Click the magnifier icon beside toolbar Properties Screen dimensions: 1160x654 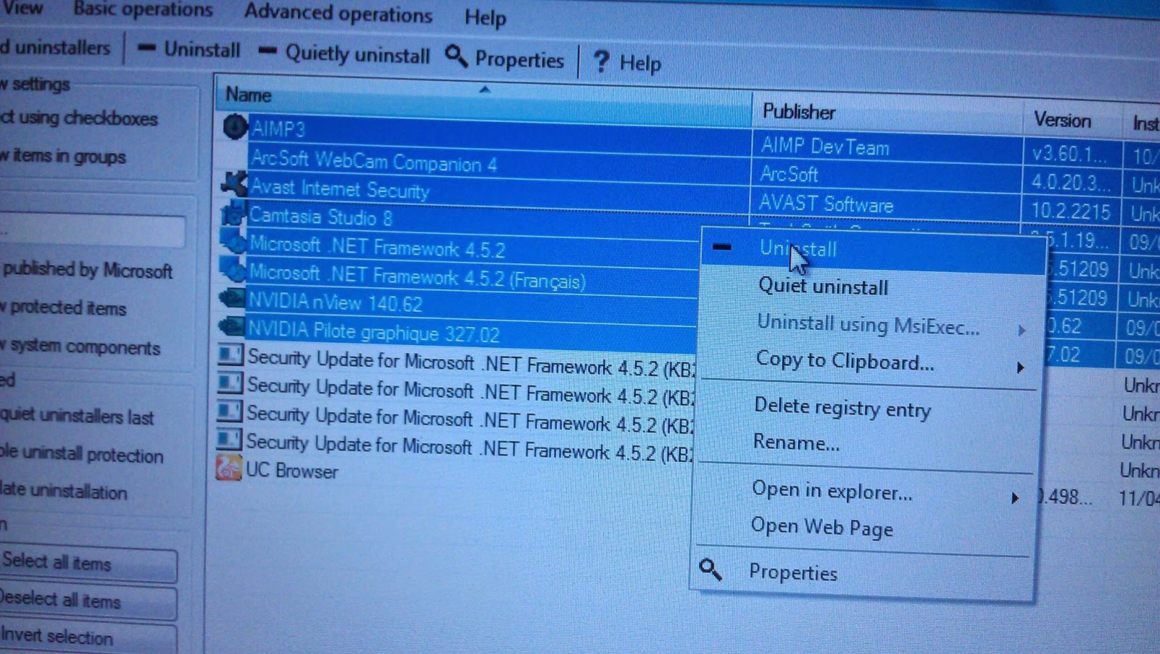pos(456,55)
